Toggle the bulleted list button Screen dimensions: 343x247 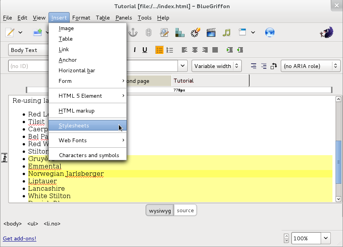[x=159, y=50]
